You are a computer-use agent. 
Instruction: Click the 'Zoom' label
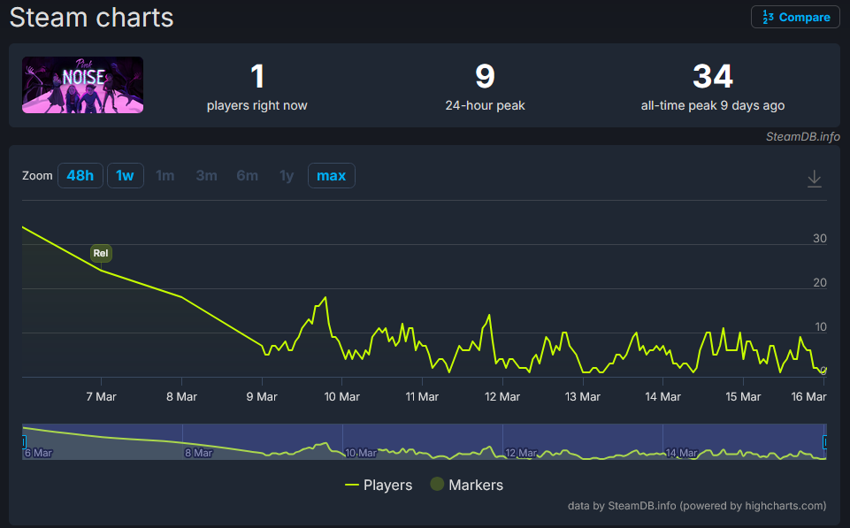click(37, 176)
